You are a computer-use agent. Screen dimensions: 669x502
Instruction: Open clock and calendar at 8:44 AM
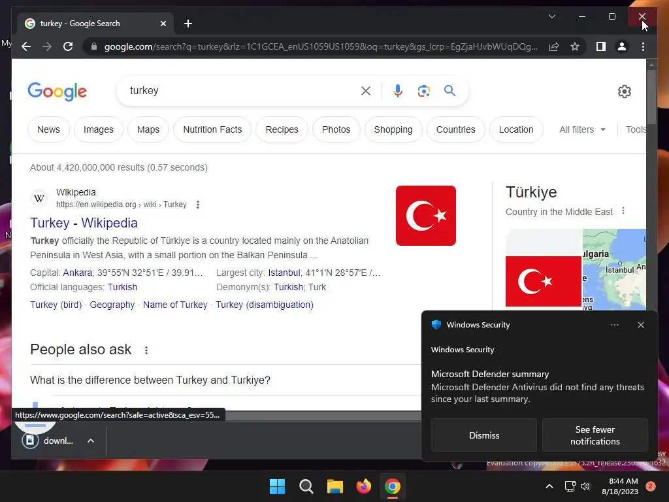620,486
